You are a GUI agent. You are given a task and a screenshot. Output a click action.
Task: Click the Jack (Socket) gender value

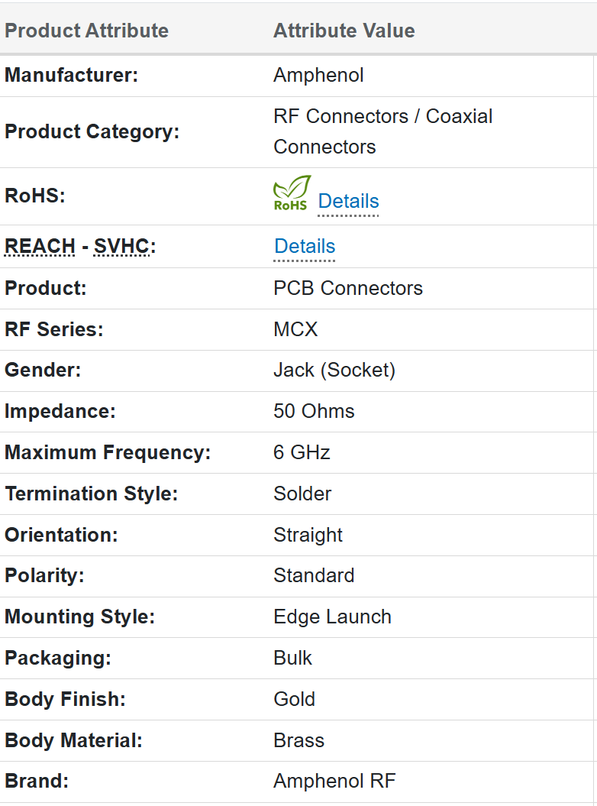(x=334, y=370)
